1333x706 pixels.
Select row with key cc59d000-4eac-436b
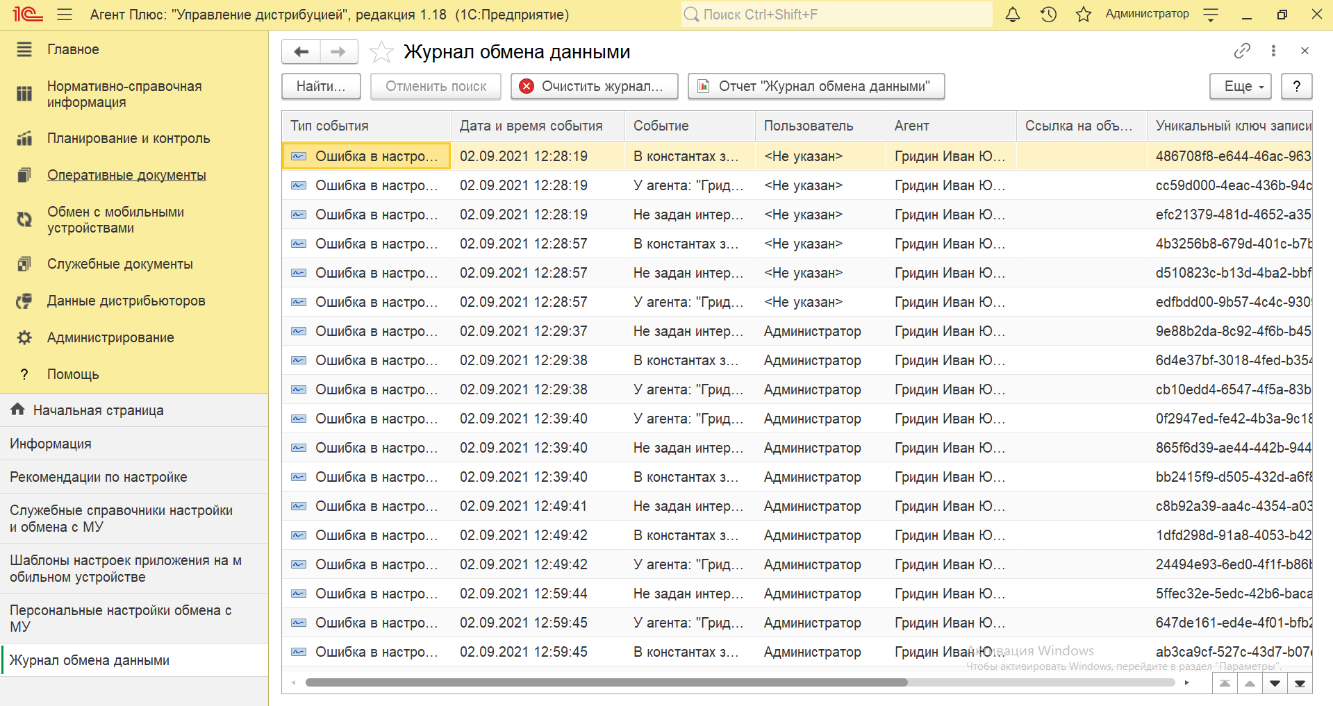coord(797,185)
